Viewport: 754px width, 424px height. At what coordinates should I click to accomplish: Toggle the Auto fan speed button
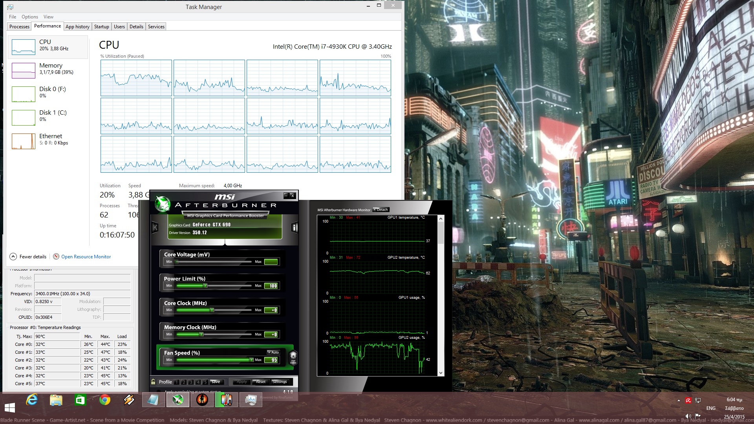[273, 352]
